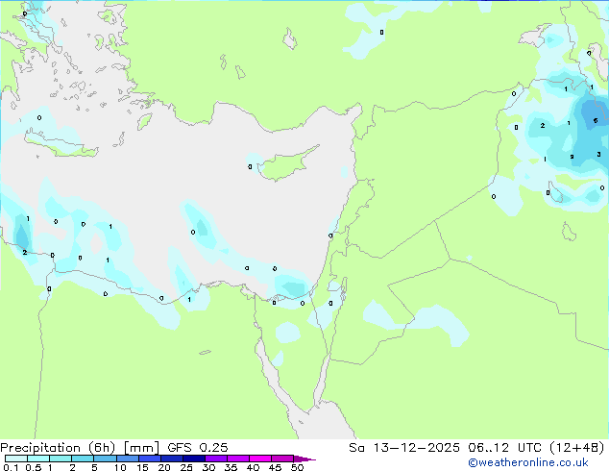Click the over-50 mm arrow tip of legend
Screen dimensions: 609x471
[304, 459]
